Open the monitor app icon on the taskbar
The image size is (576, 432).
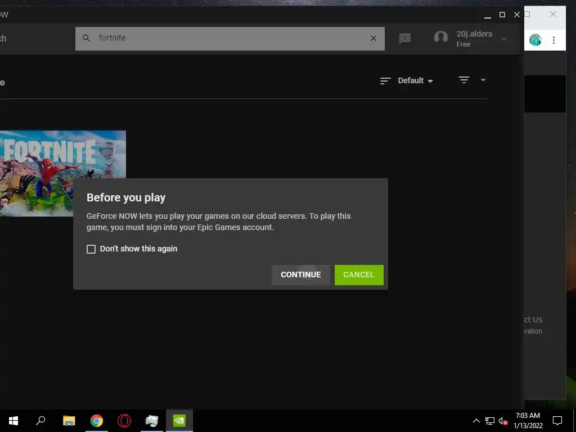[152, 421]
